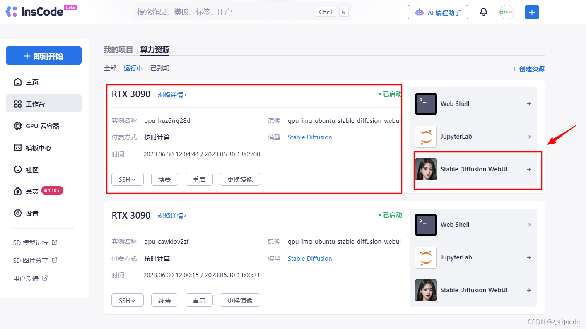Click the hexagon gear icon beside 设置
The height and width of the screenshot is (329, 586).
coord(18,213)
